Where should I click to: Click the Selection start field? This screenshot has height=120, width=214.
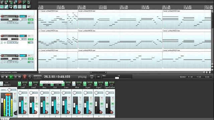(x=190, y=77)
